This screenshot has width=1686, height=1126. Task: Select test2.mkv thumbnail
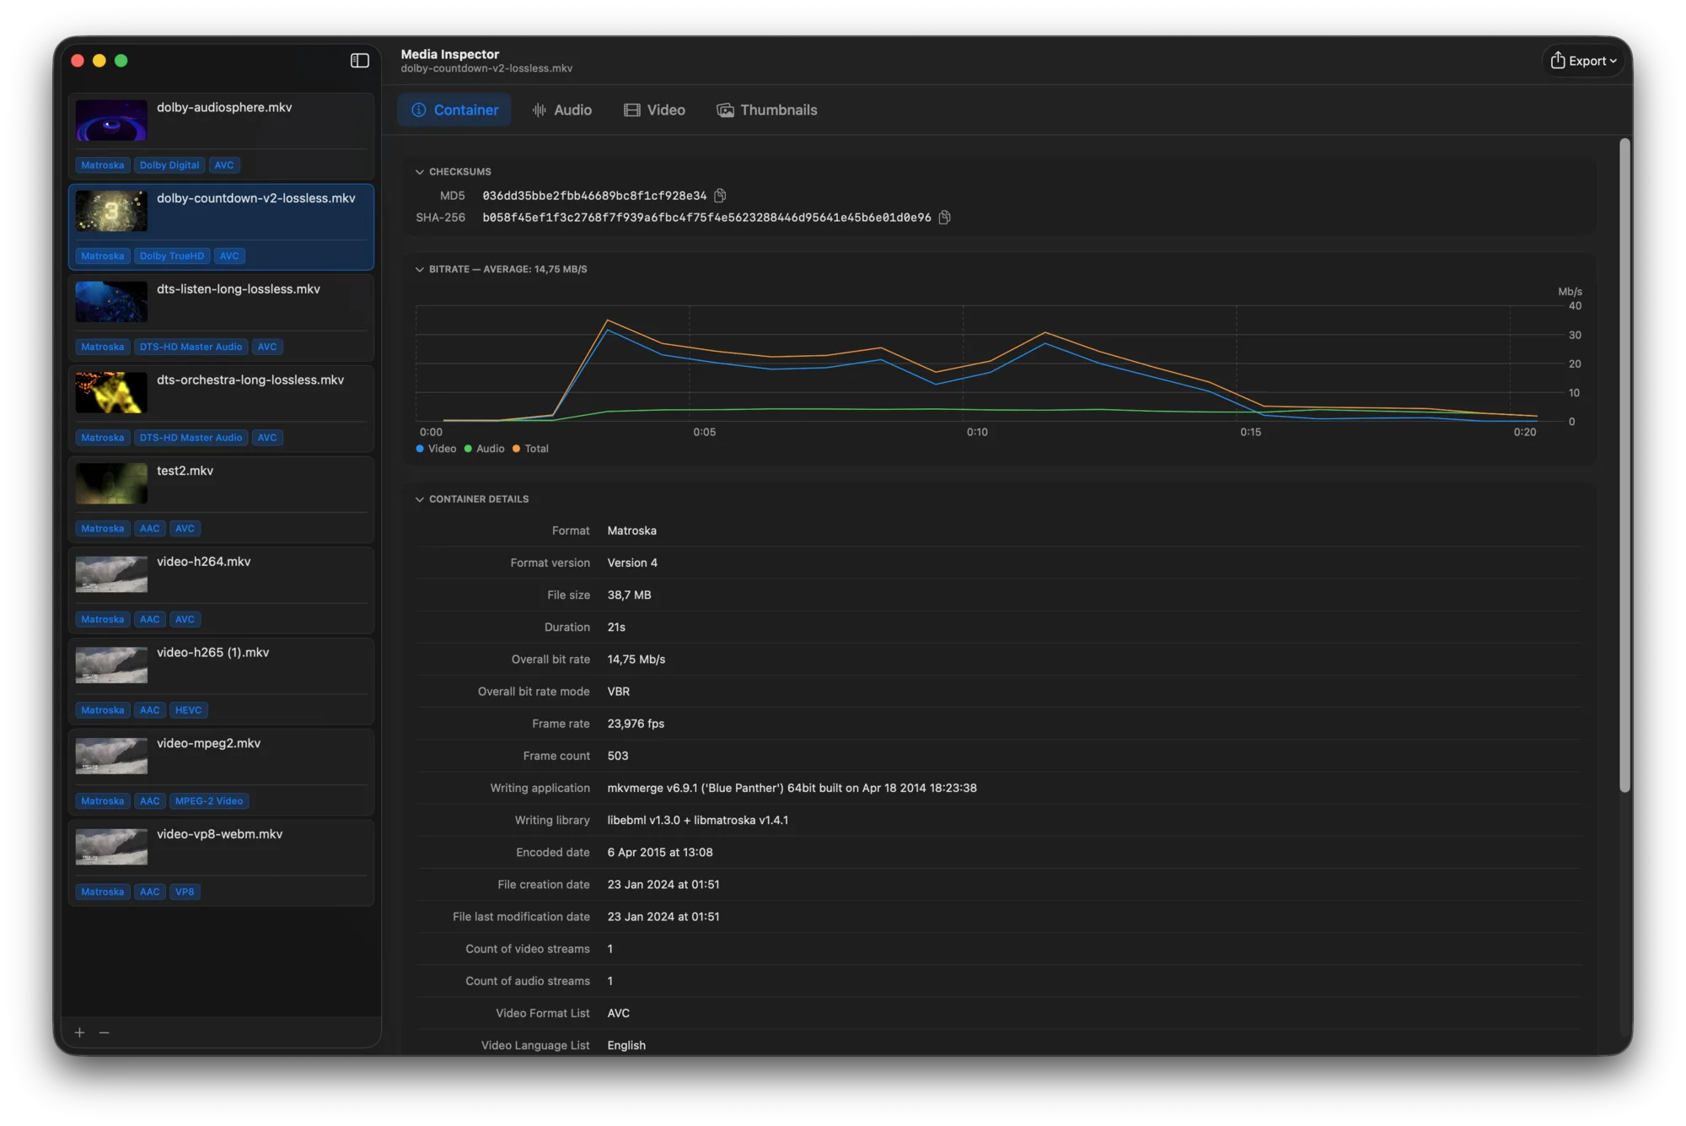[x=111, y=483]
